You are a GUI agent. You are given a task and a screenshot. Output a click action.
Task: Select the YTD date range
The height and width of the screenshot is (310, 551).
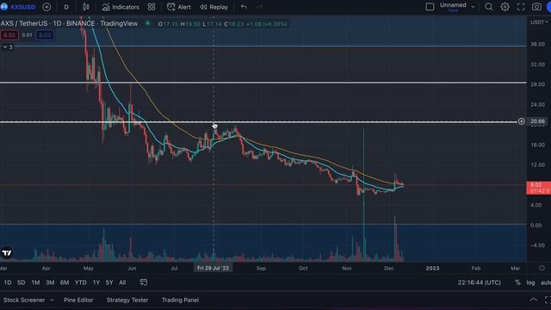[80, 282]
